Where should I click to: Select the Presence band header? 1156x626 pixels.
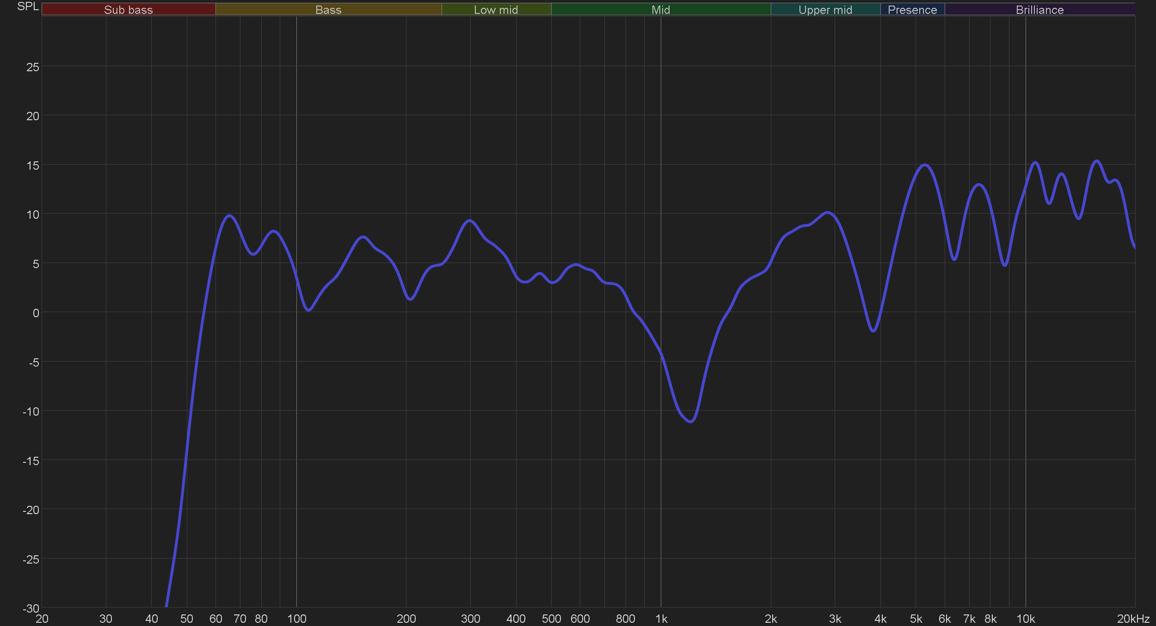[x=912, y=10]
